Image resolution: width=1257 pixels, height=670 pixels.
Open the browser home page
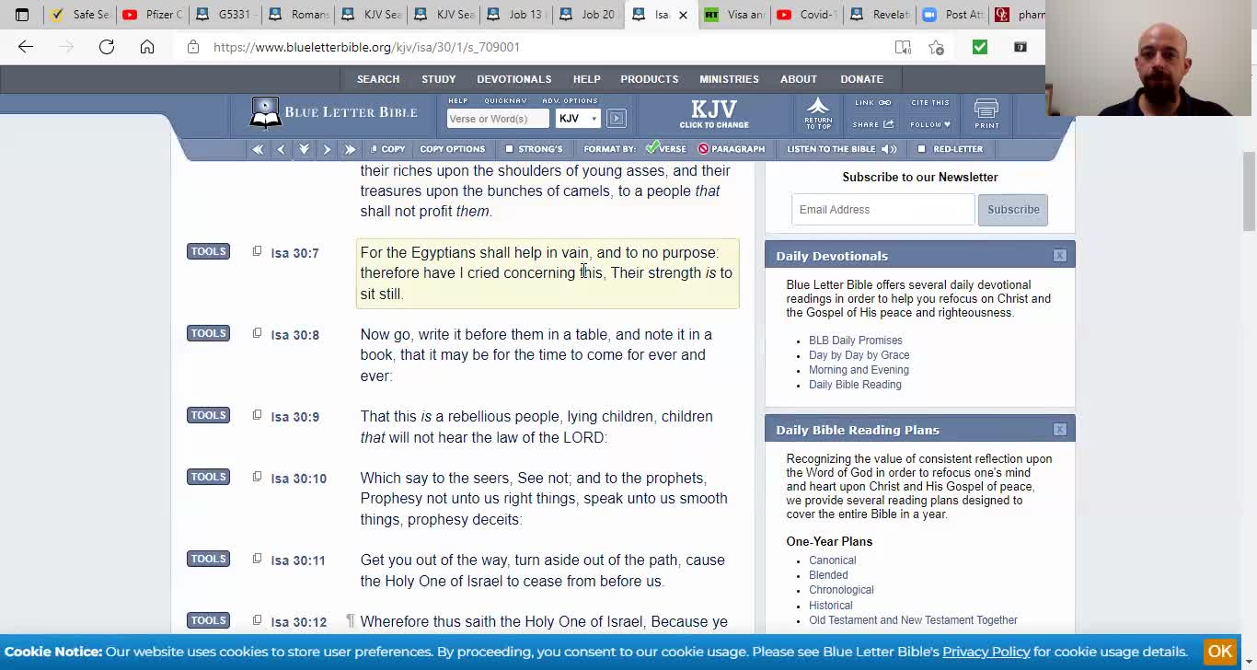(x=147, y=47)
